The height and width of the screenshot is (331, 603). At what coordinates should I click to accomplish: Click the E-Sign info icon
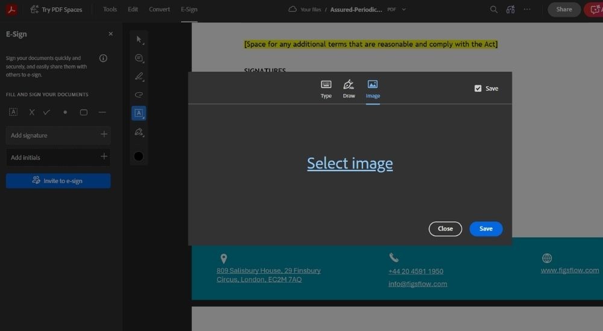pos(103,58)
